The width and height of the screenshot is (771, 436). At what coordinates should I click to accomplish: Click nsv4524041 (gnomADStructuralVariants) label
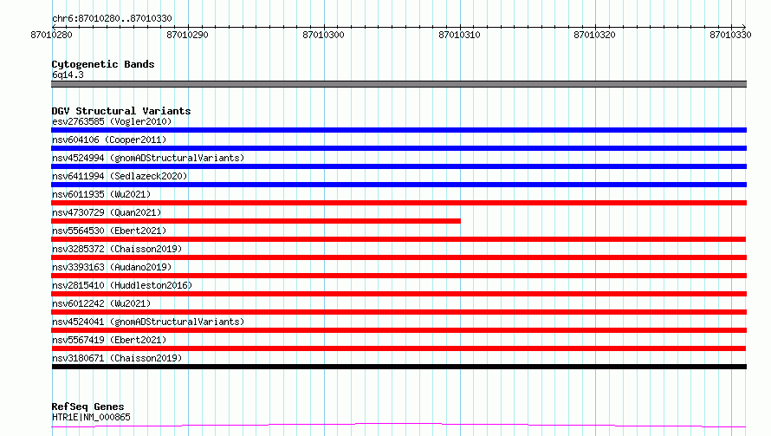(148, 322)
